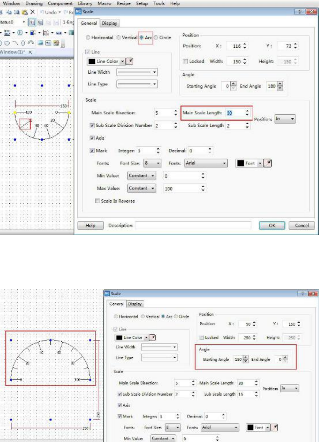319x442 pixels.
Task: Click the blue picture insert icon
Action: tap(40, 43)
